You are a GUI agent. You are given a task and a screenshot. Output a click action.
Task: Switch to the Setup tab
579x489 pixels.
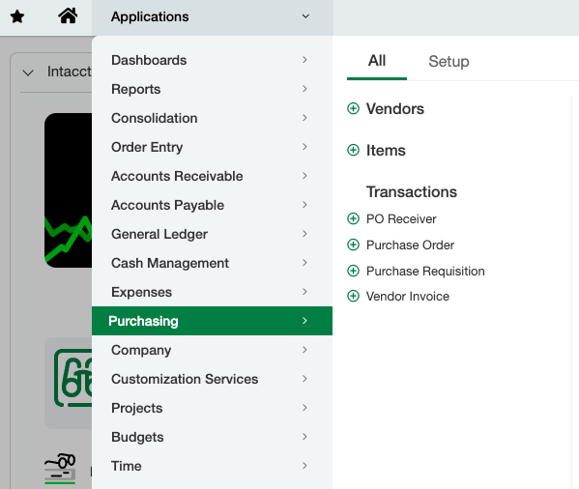coord(449,61)
